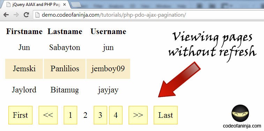Open a new tab next to the current tab
The height and width of the screenshot is (131, 264).
coord(76,5)
